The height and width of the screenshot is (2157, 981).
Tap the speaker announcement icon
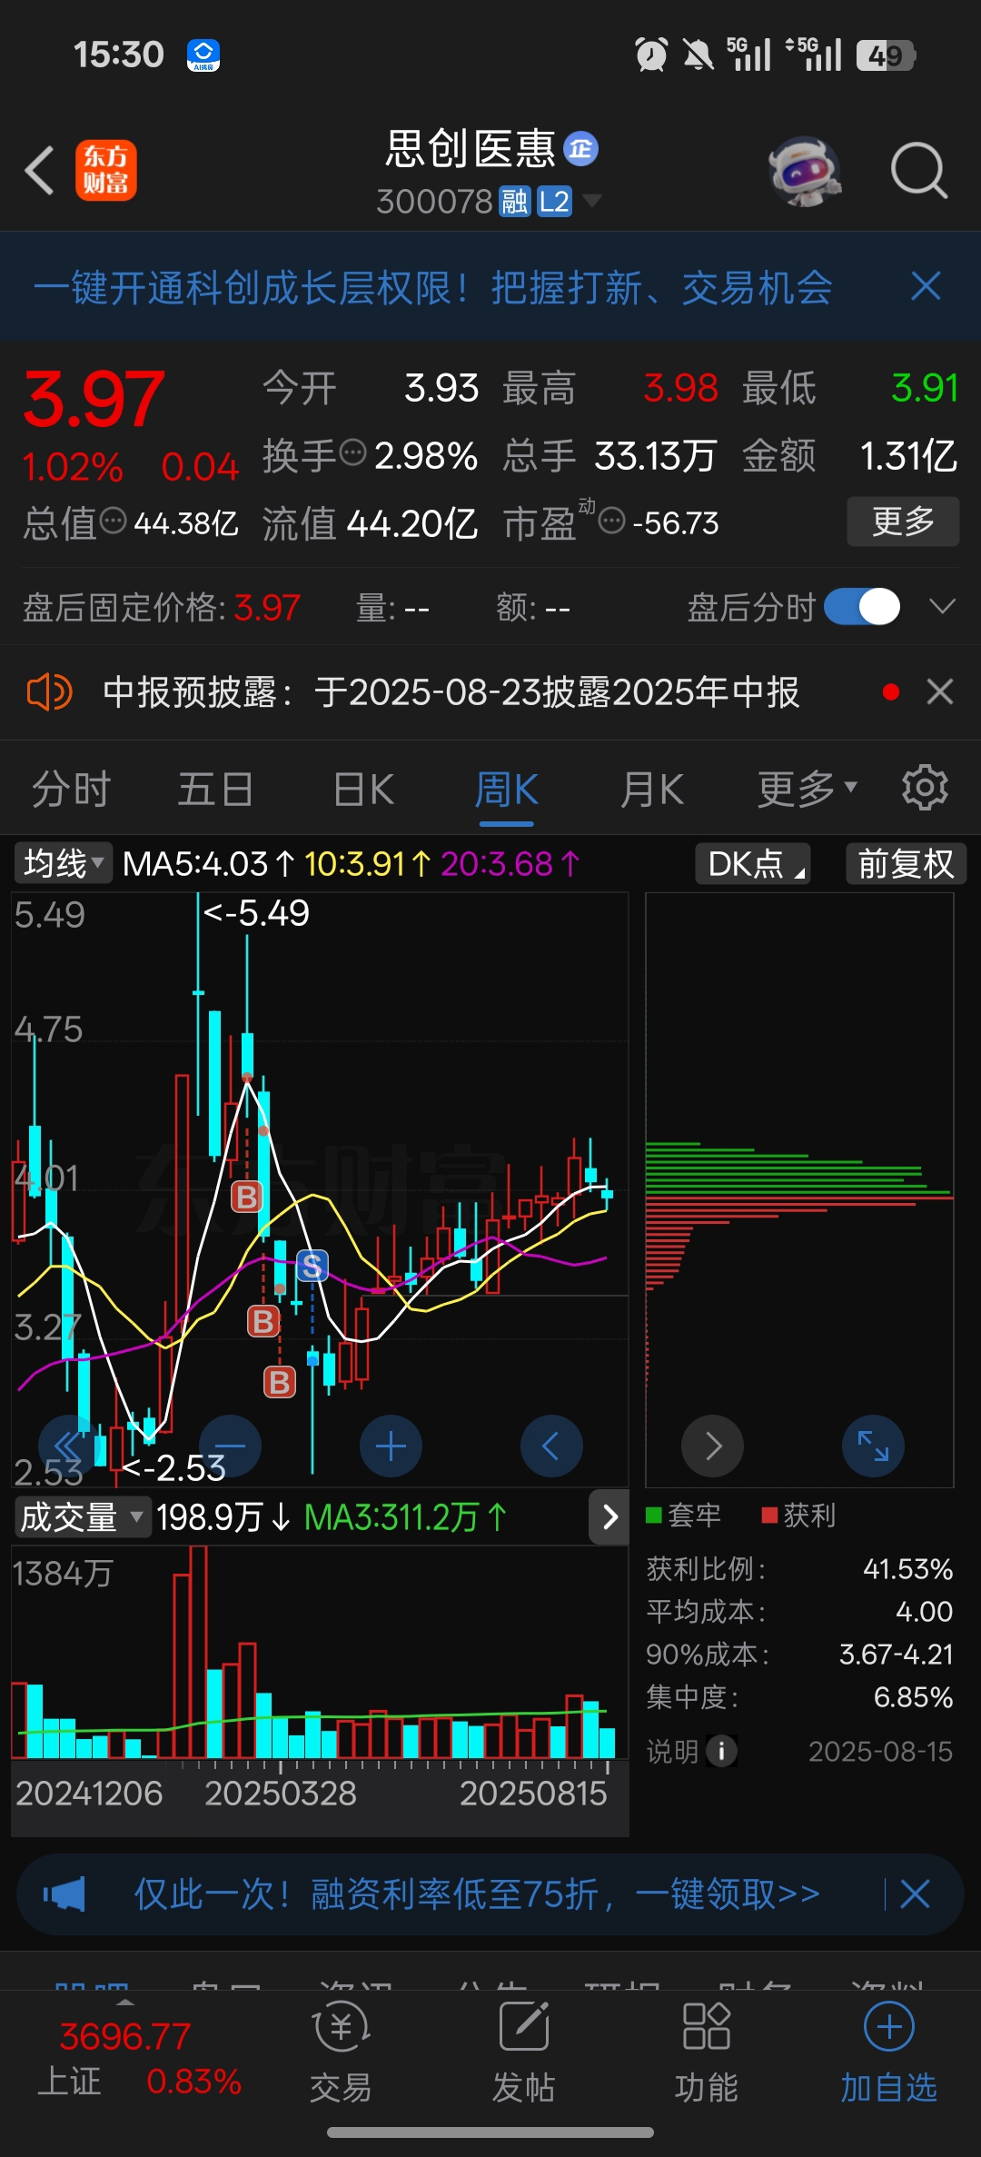[49, 692]
